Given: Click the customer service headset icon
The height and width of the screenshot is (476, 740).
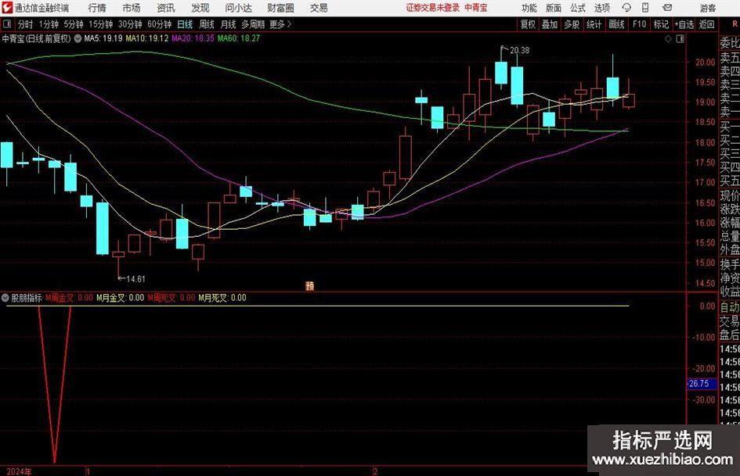Looking at the screenshot, I should point(626,8).
